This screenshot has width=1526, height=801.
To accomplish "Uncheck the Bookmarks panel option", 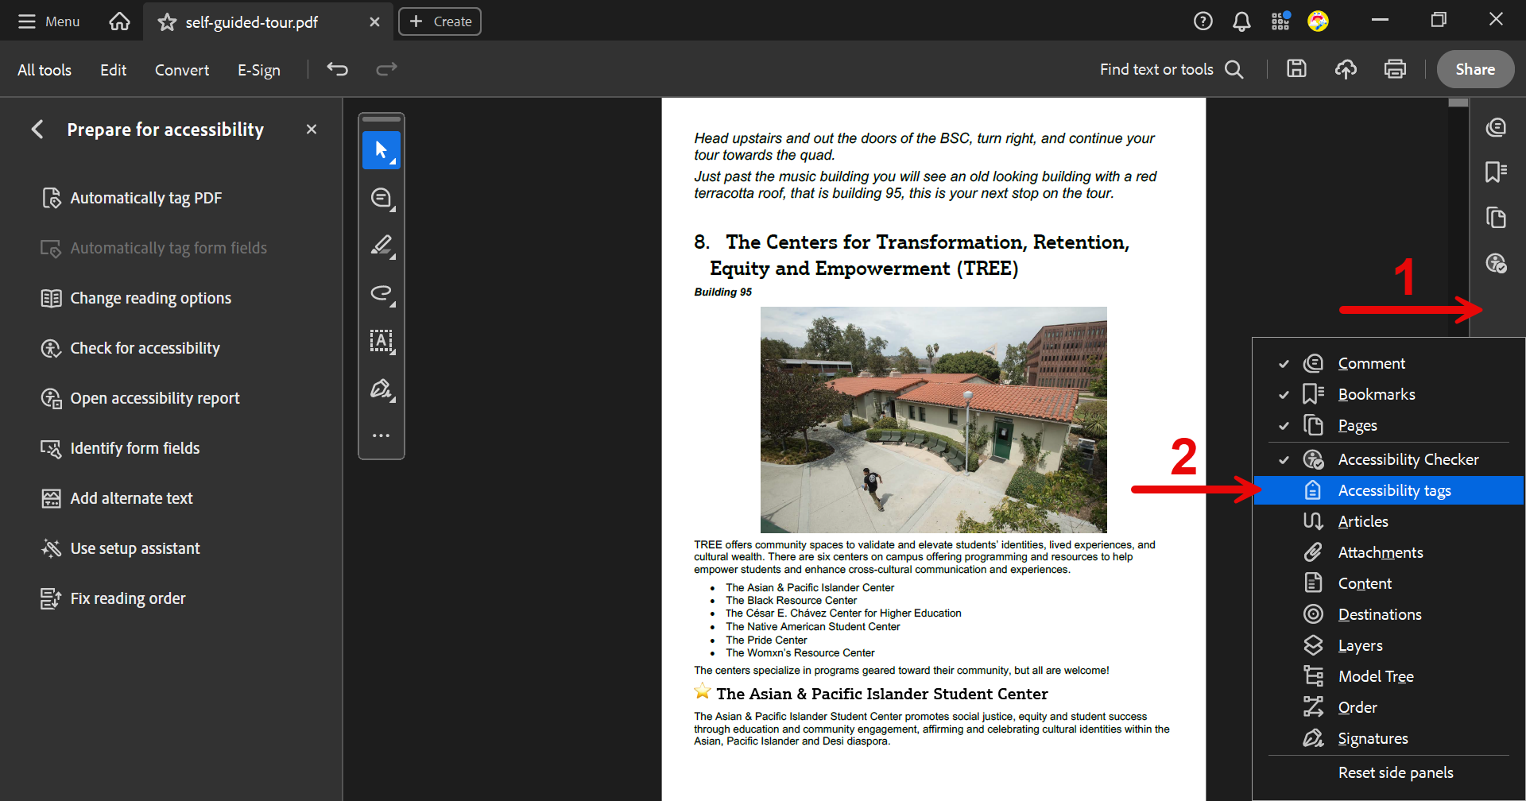I will (x=1376, y=394).
